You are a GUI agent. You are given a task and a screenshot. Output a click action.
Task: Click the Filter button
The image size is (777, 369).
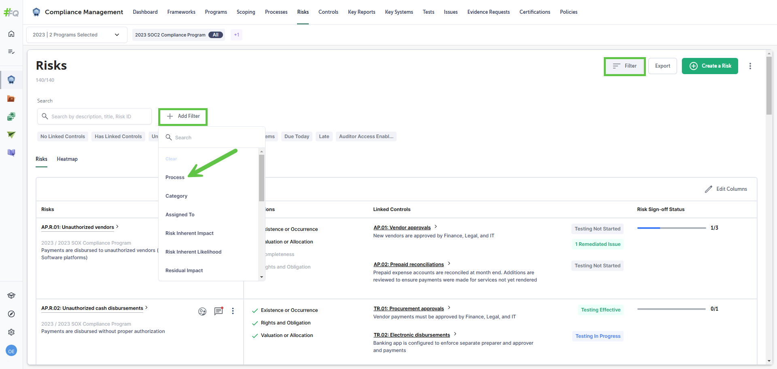(625, 66)
